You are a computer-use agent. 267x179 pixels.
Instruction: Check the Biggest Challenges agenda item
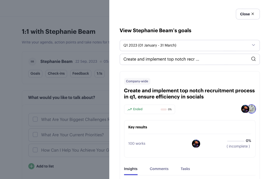(x=35, y=119)
